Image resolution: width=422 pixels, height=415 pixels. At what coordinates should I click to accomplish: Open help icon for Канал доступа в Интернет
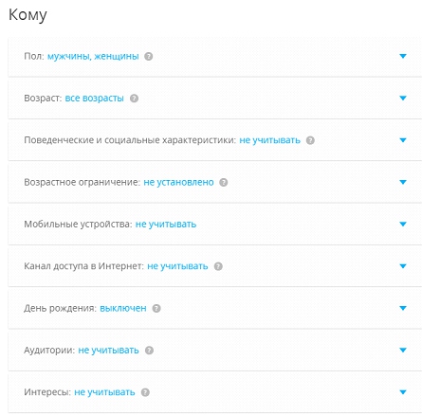pyautogui.click(x=218, y=266)
